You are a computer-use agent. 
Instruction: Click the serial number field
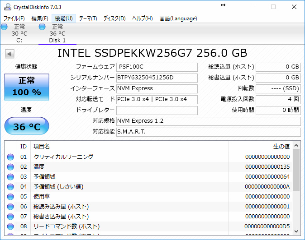click(x=157, y=78)
